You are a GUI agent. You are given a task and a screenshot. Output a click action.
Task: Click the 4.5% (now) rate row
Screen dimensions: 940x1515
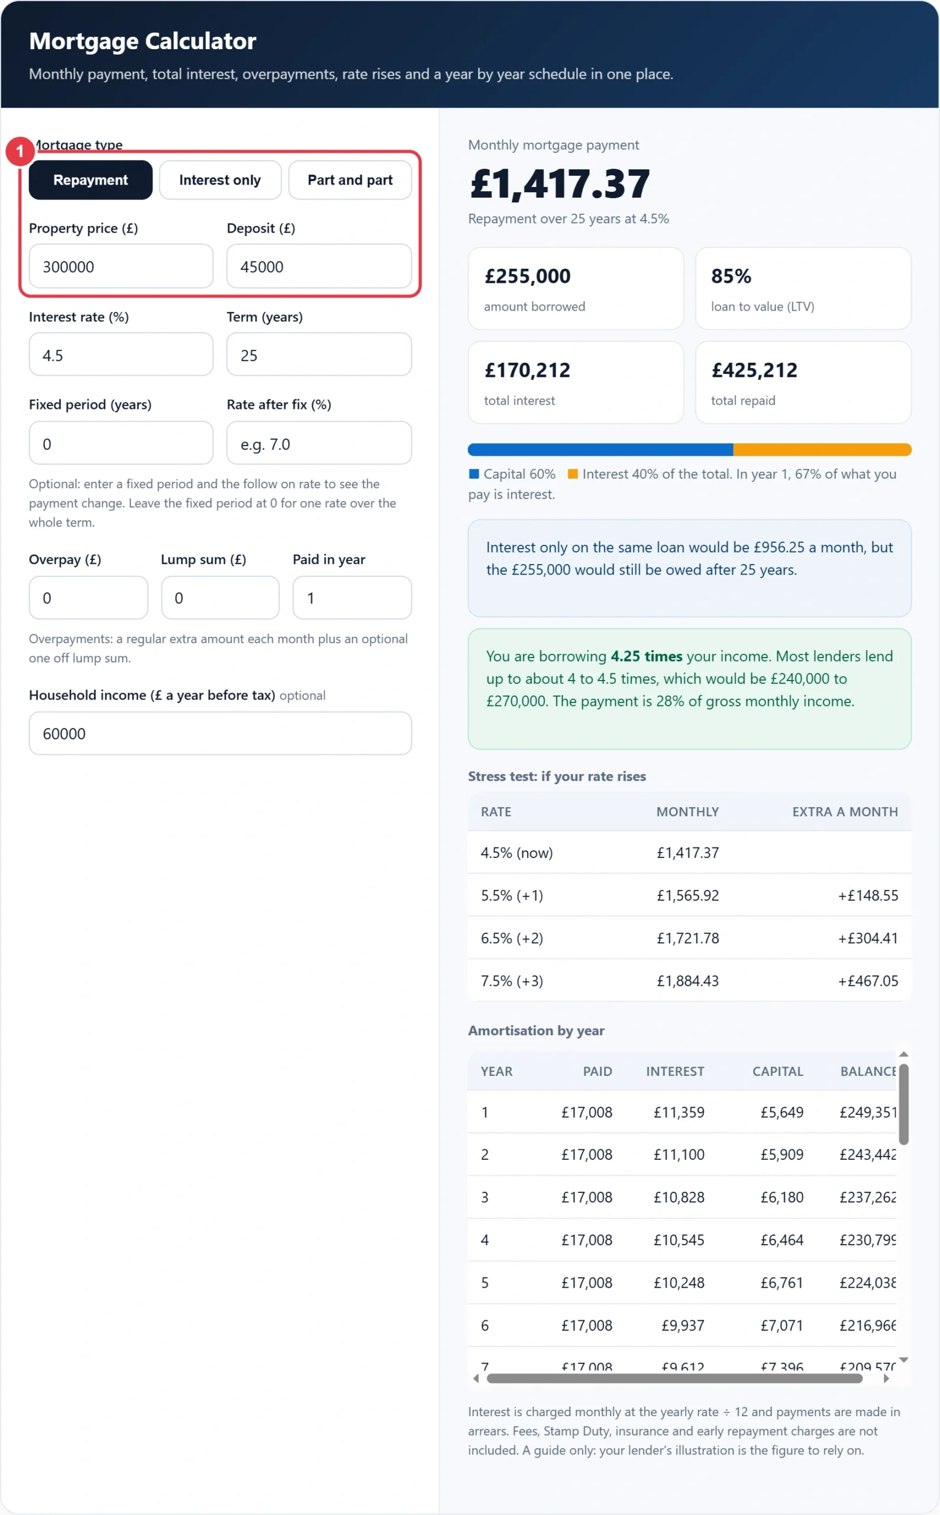pyautogui.click(x=689, y=853)
